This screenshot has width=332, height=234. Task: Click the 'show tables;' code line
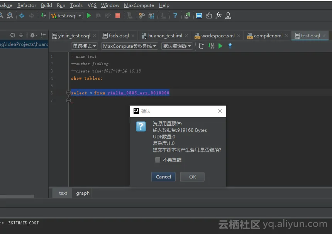click(86, 78)
